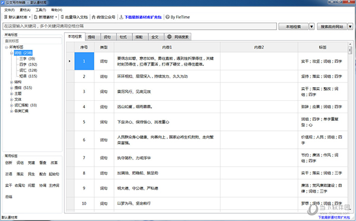Click the globe icon on 网络搜索 tab
356x221 pixels.
(x=169, y=37)
